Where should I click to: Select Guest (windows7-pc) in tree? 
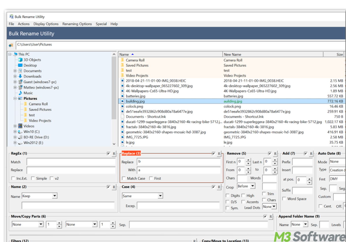(40, 82)
